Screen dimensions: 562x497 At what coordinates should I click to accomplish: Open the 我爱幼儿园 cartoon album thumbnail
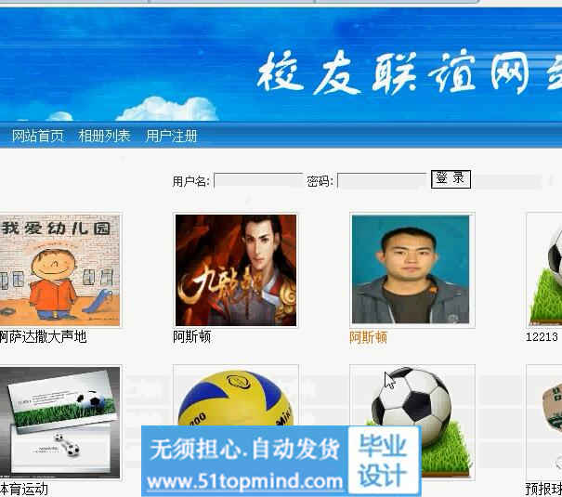point(59,270)
